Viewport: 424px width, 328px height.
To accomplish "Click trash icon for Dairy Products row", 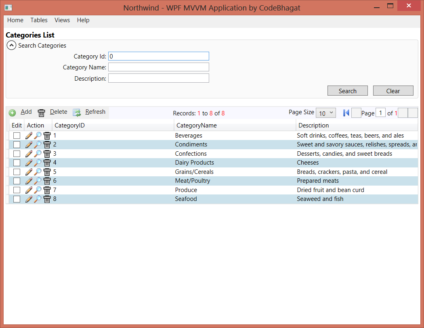I will tap(47, 163).
